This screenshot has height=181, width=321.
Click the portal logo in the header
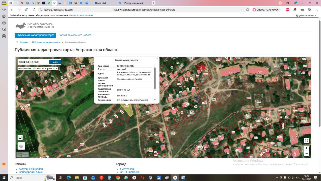pos(35,25)
